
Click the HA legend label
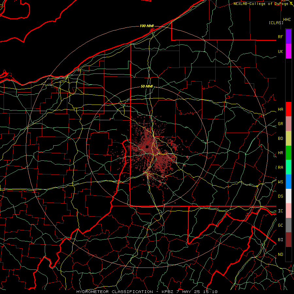tap(280, 109)
